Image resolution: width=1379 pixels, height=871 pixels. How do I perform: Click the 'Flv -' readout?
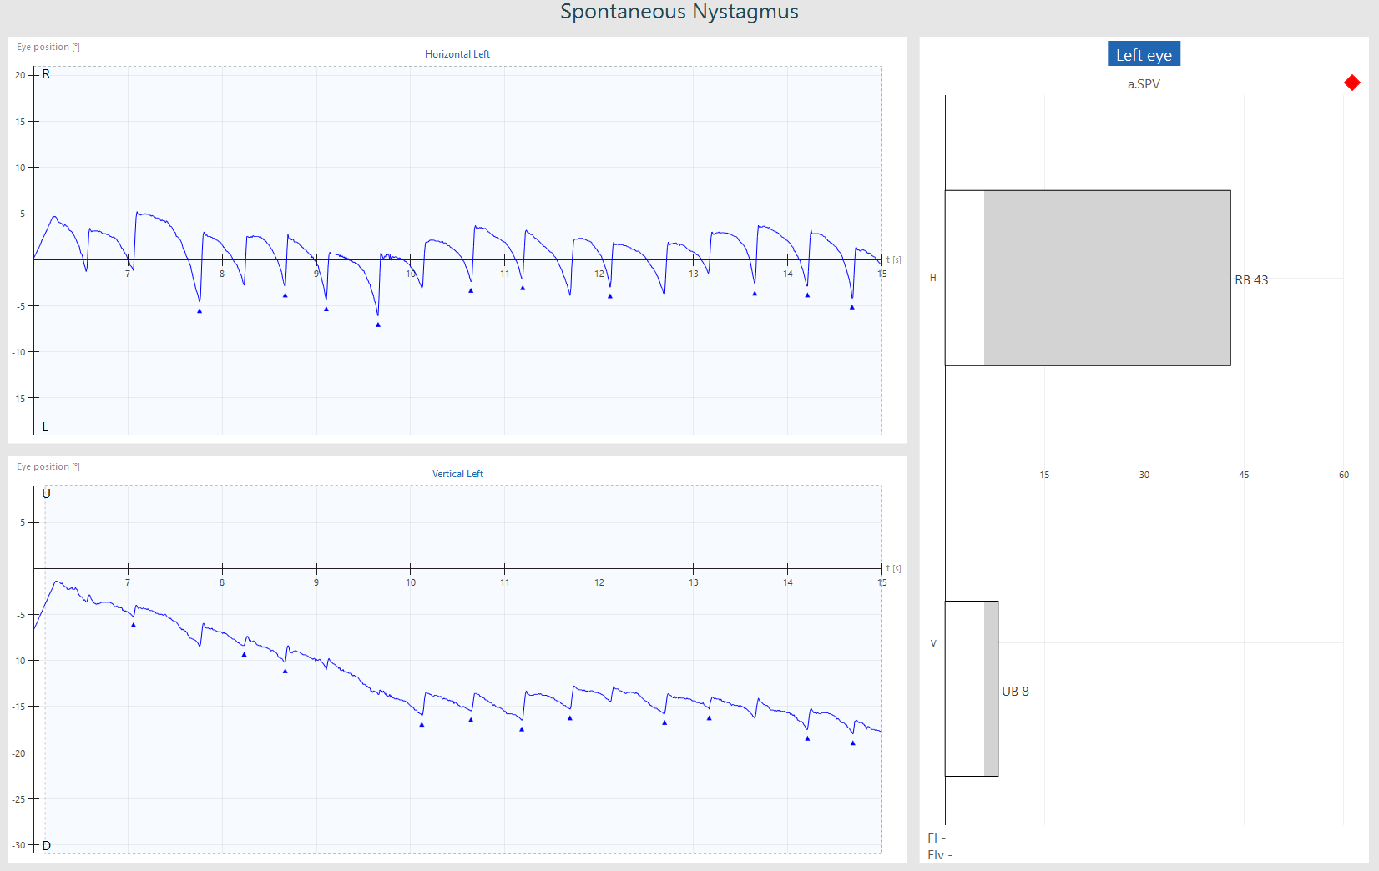[x=940, y=855]
